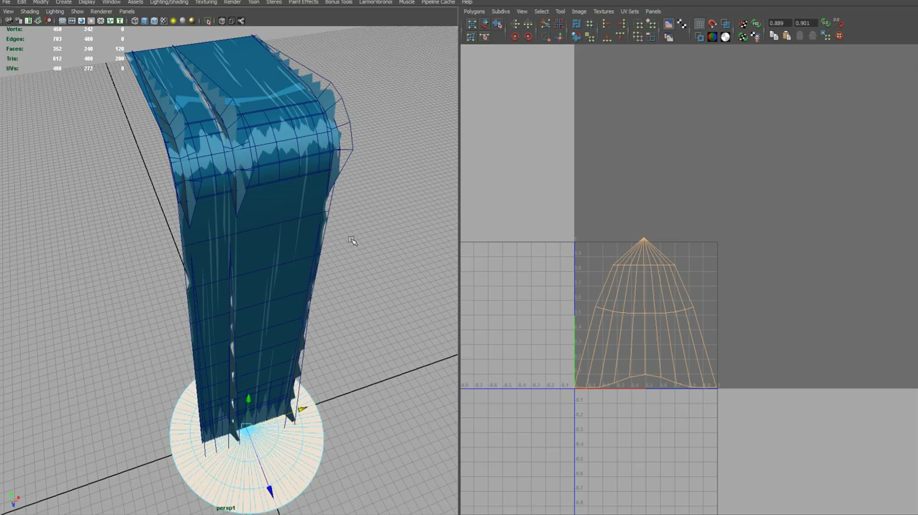Image resolution: width=918 pixels, height=515 pixels.
Task: Rotate UVs counterclockwise red circle icon
Action: pyautogui.click(x=515, y=37)
